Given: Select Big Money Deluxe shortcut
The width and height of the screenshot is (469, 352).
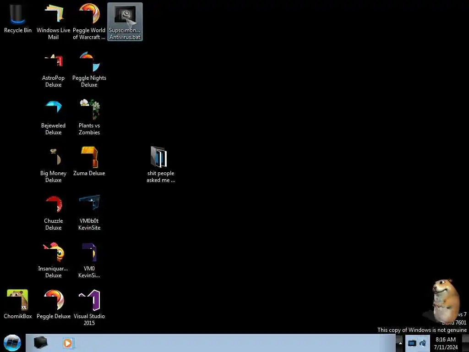Looking at the screenshot, I should (53, 165).
